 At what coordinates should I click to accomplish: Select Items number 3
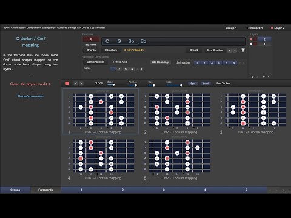pos(125,69)
